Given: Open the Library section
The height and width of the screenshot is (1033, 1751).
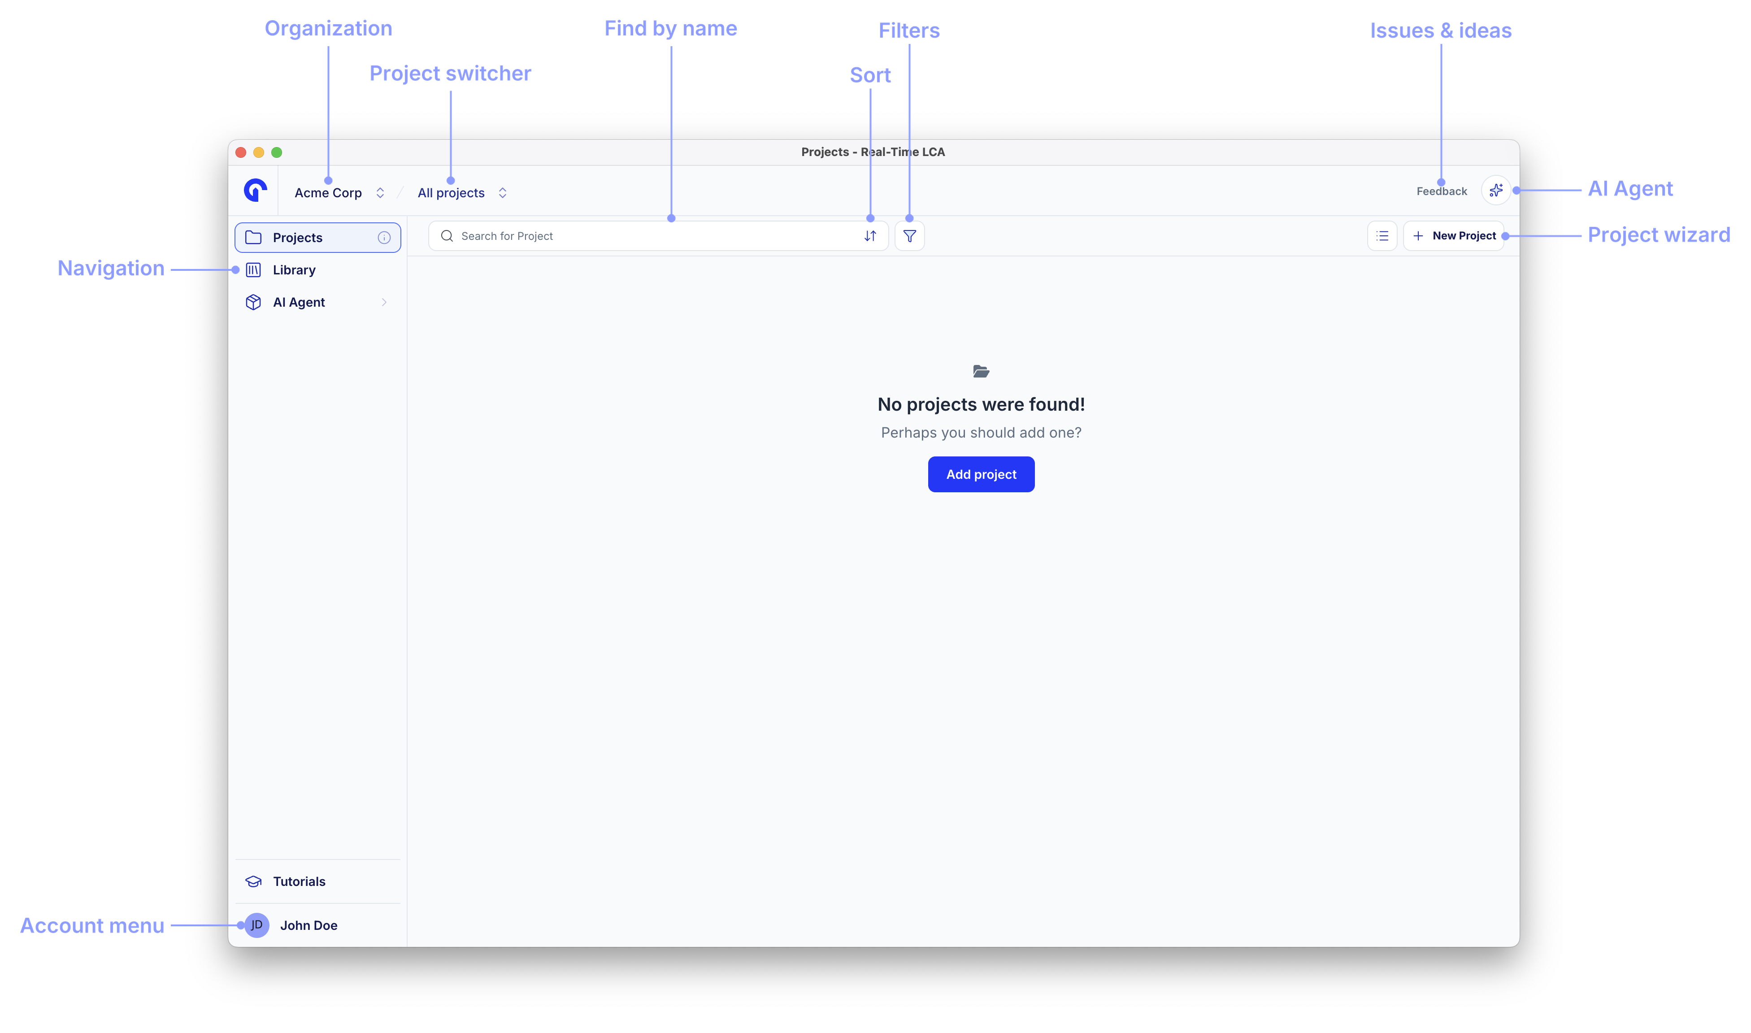Looking at the screenshot, I should (x=317, y=270).
